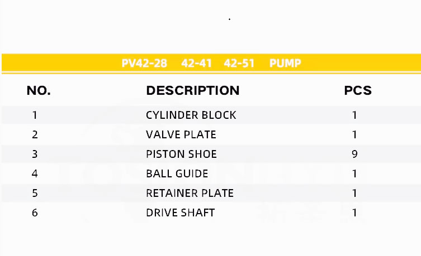Click the PV42-28 label in yellow banner
Screen dimensions: 421x256
click(144, 63)
